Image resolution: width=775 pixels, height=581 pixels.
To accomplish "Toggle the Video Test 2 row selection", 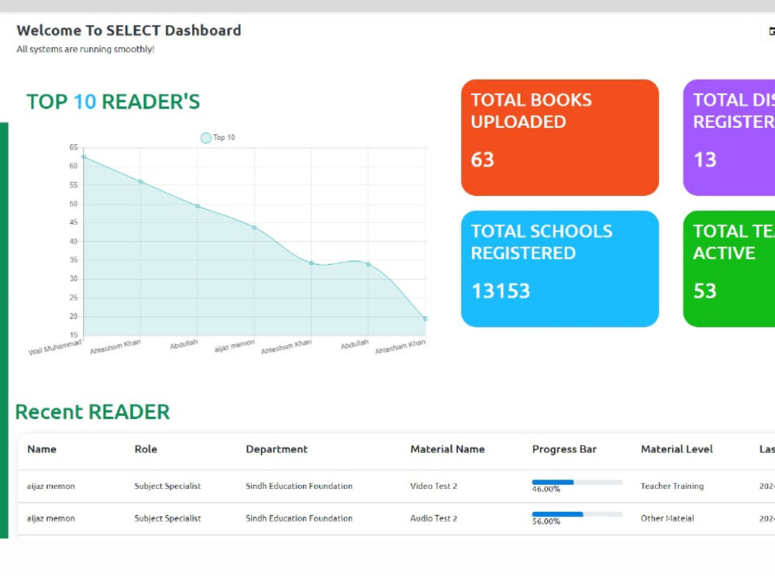I will [433, 486].
